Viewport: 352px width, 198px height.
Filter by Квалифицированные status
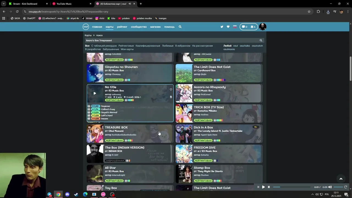click(x=148, y=46)
